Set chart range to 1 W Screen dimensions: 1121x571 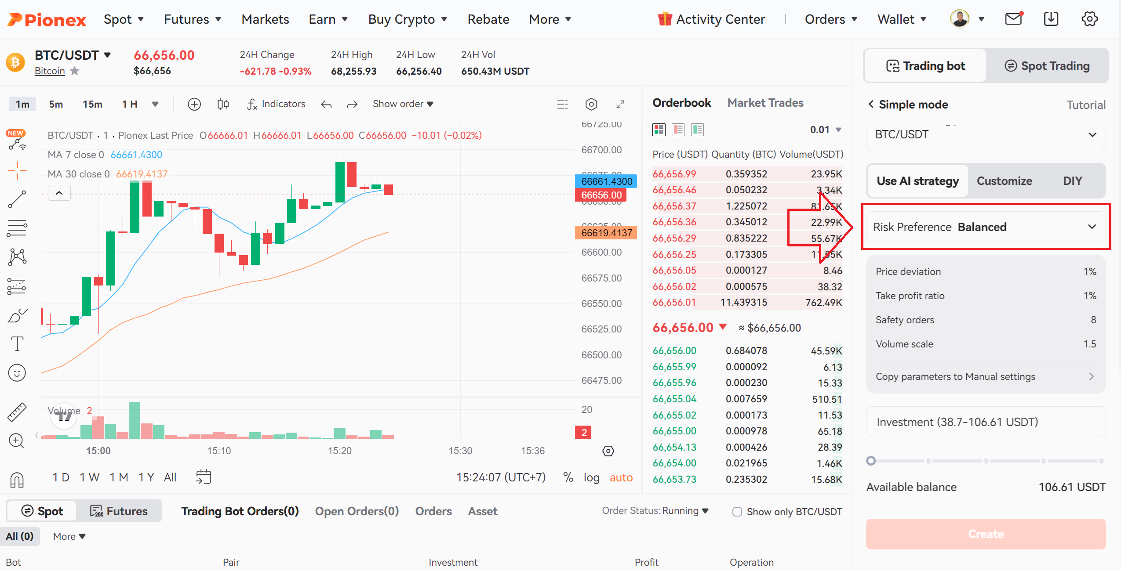[x=89, y=477]
